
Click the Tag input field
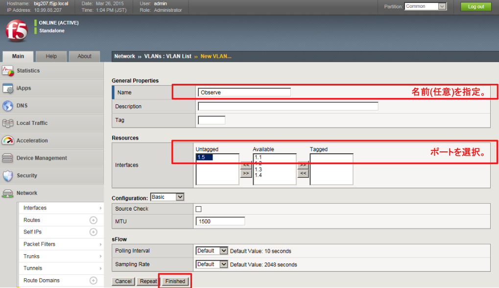pyautogui.click(x=212, y=120)
